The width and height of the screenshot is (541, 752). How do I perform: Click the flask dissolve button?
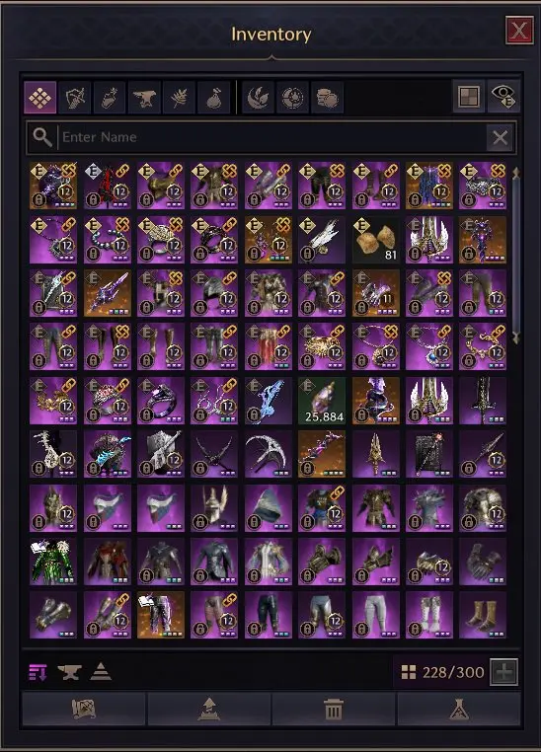[x=459, y=710]
